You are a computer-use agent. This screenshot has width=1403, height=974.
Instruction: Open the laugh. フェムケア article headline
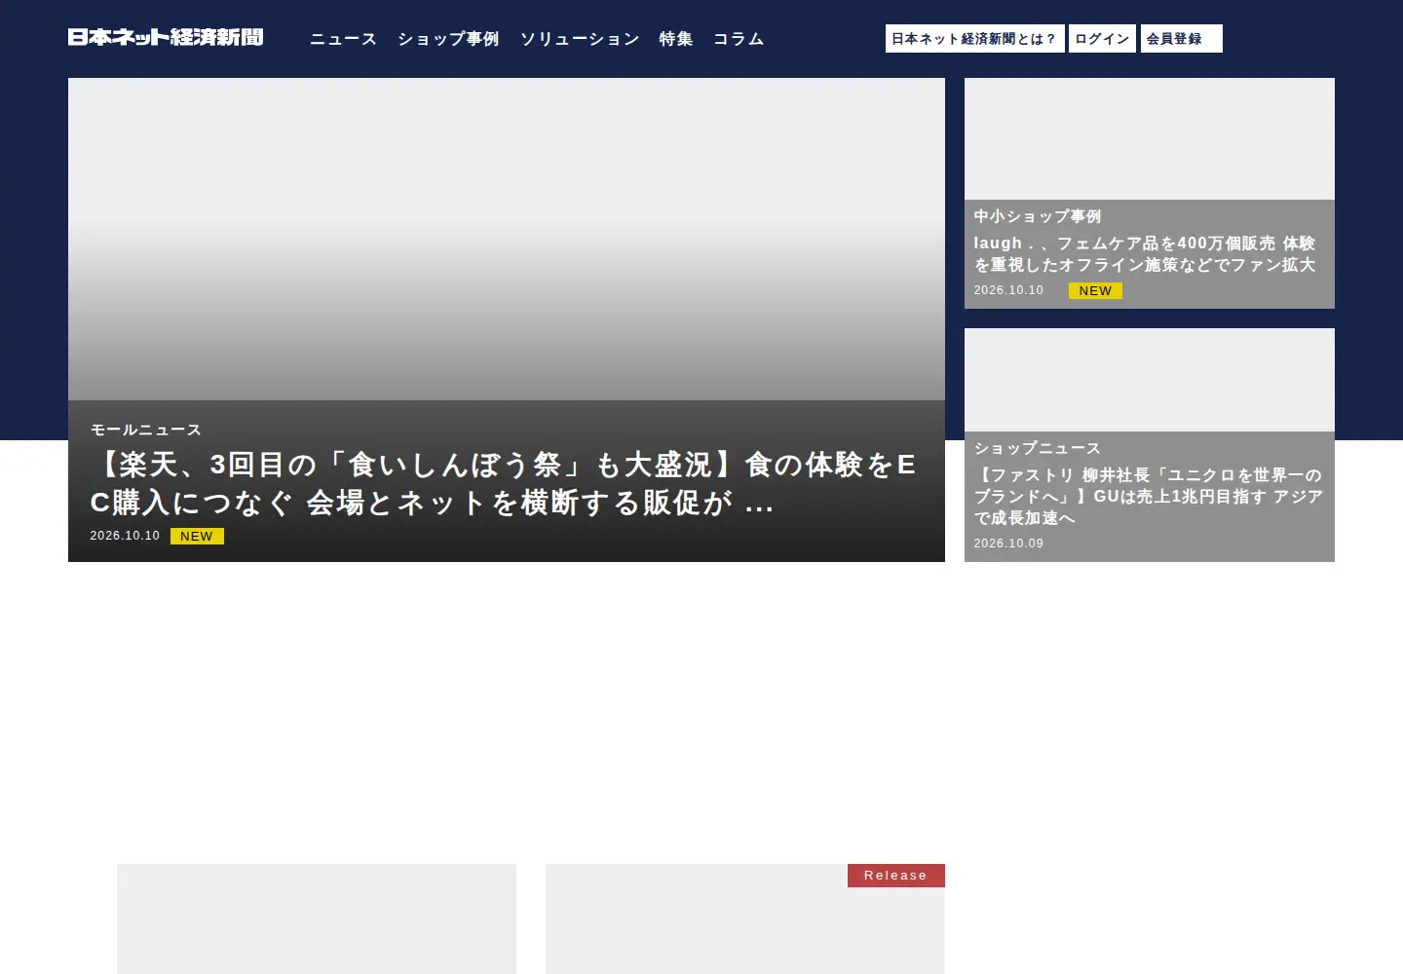click(1145, 254)
